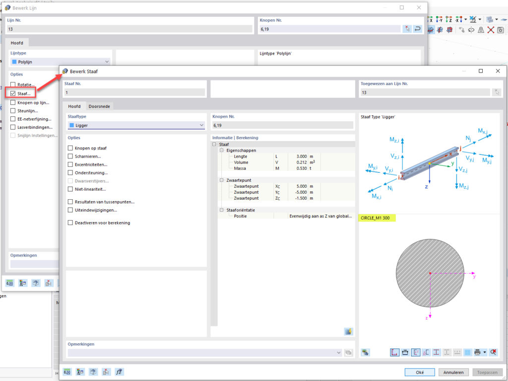
Task: Click the formula (fx) icon in Bewerk Staaf
Action: [x=119, y=372]
